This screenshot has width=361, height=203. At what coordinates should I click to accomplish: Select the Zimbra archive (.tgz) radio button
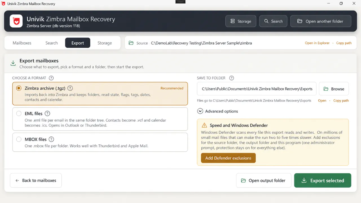click(19, 88)
